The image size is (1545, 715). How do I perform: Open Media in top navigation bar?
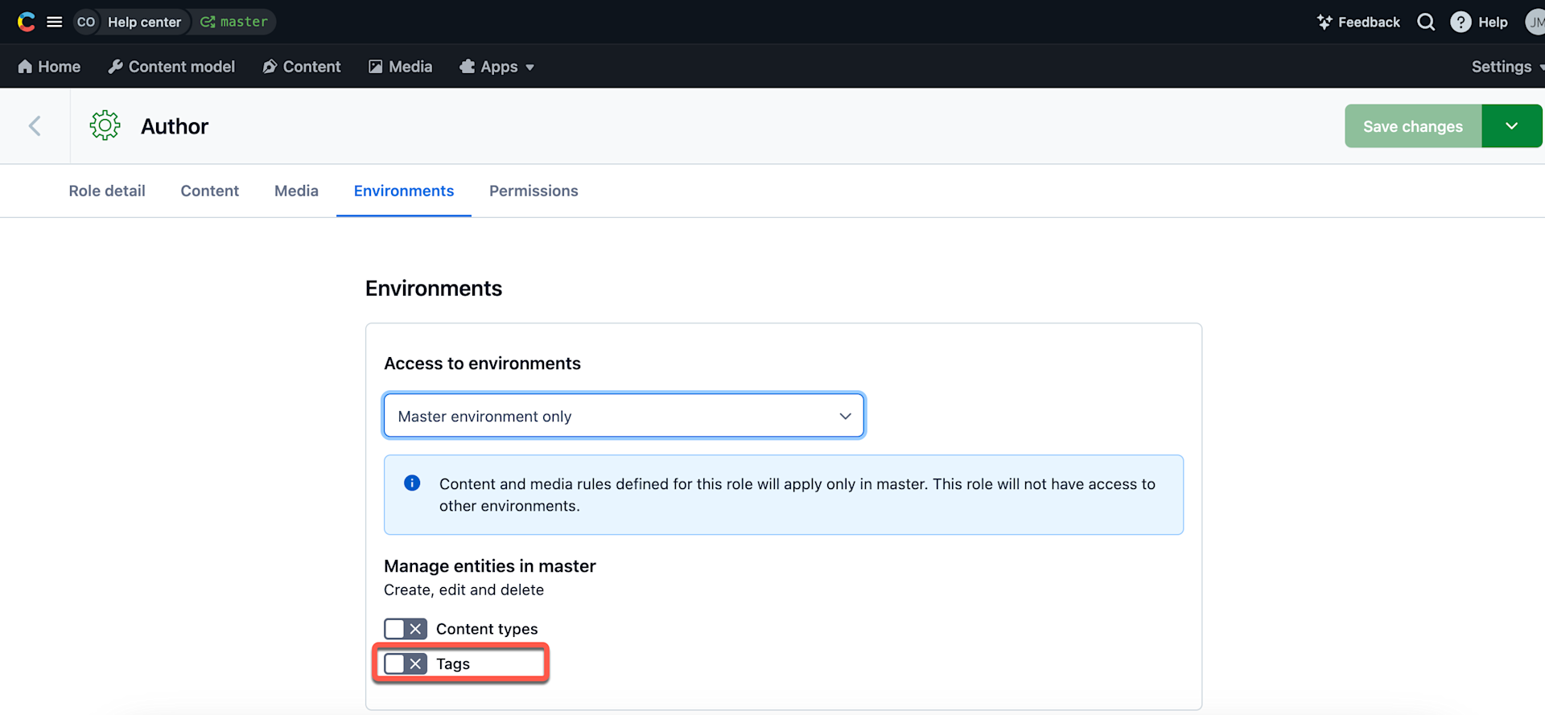[401, 67]
